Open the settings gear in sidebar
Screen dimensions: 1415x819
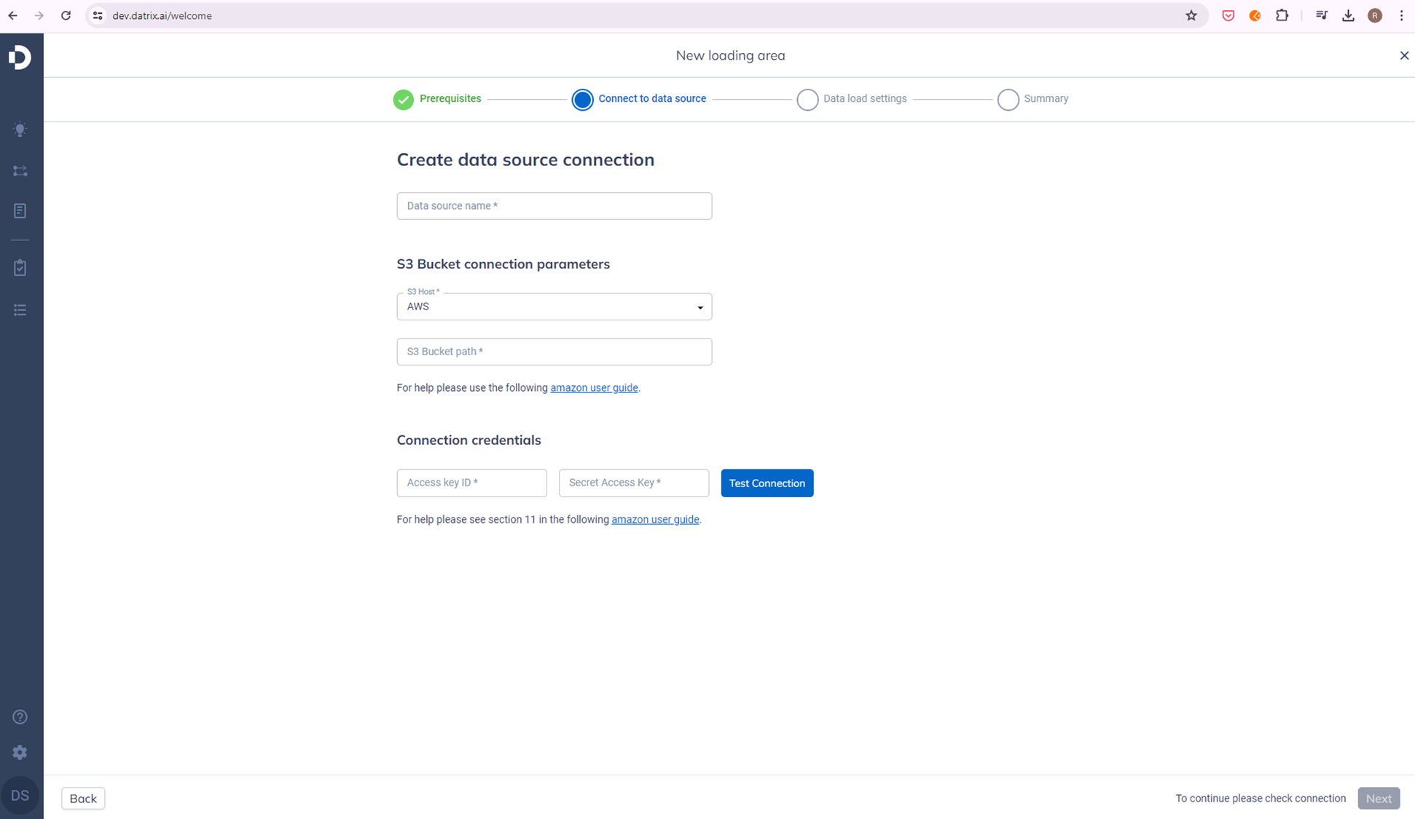pos(20,752)
